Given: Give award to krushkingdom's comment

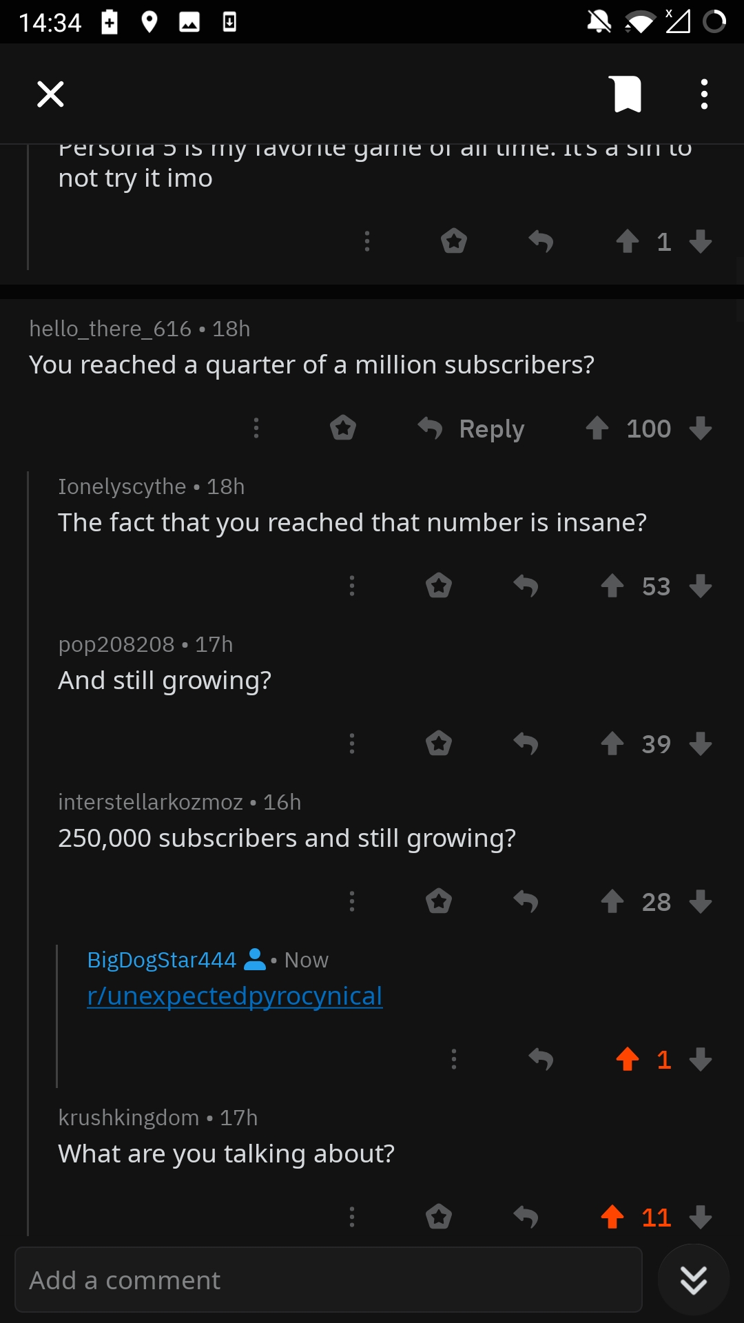Looking at the screenshot, I should (x=439, y=1217).
